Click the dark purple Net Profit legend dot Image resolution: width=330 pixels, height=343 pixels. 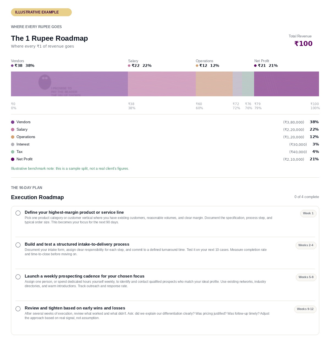tap(13, 159)
